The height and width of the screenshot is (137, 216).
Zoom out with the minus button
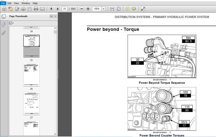pyautogui.click(x=82, y=9)
